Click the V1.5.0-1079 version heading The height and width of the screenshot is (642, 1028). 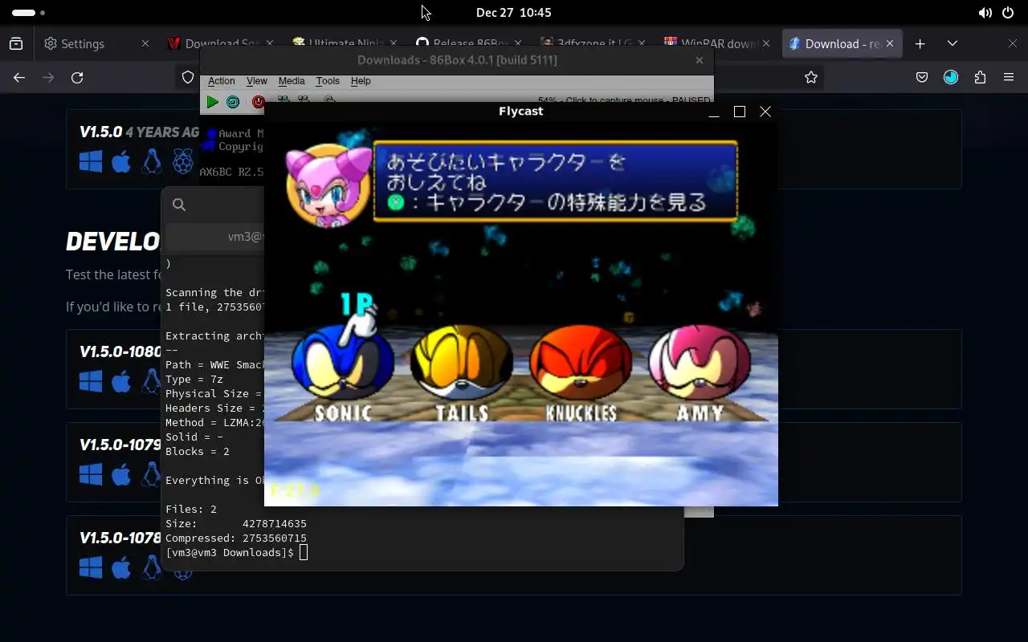[120, 445]
